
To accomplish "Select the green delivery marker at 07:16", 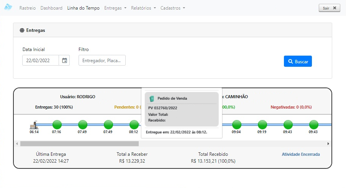I will point(57,124).
